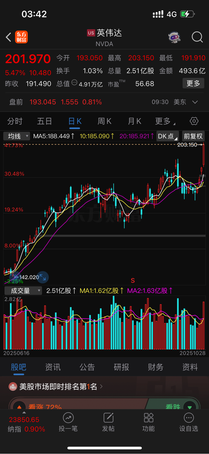Open the 股吧 tab
The image size is (209, 454).
tap(19, 367)
